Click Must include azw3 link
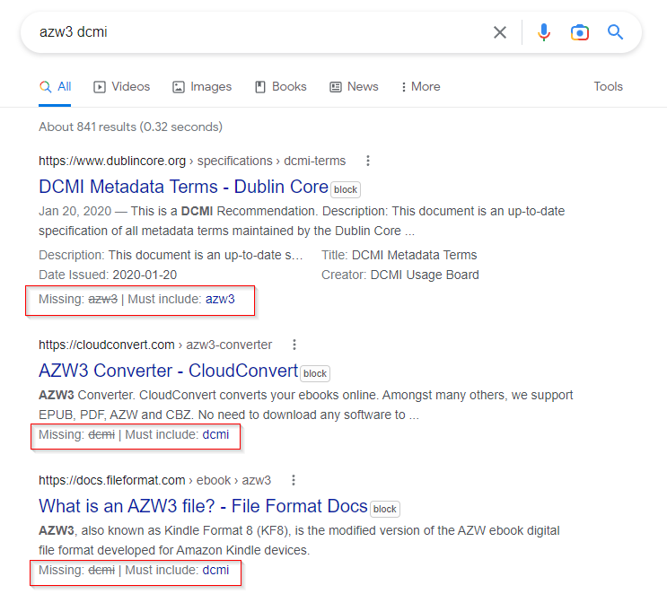This screenshot has height=594, width=667. coord(220,299)
